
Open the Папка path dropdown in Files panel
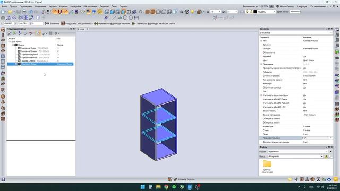coord(322,157)
